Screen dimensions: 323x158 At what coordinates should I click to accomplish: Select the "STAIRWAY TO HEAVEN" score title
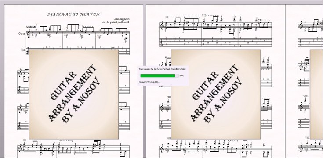pos(74,14)
